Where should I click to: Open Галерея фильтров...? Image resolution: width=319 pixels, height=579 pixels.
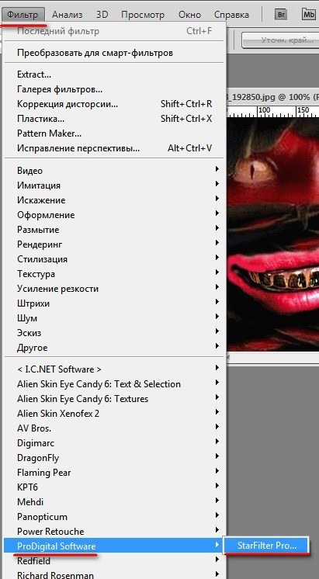pyautogui.click(x=114, y=89)
